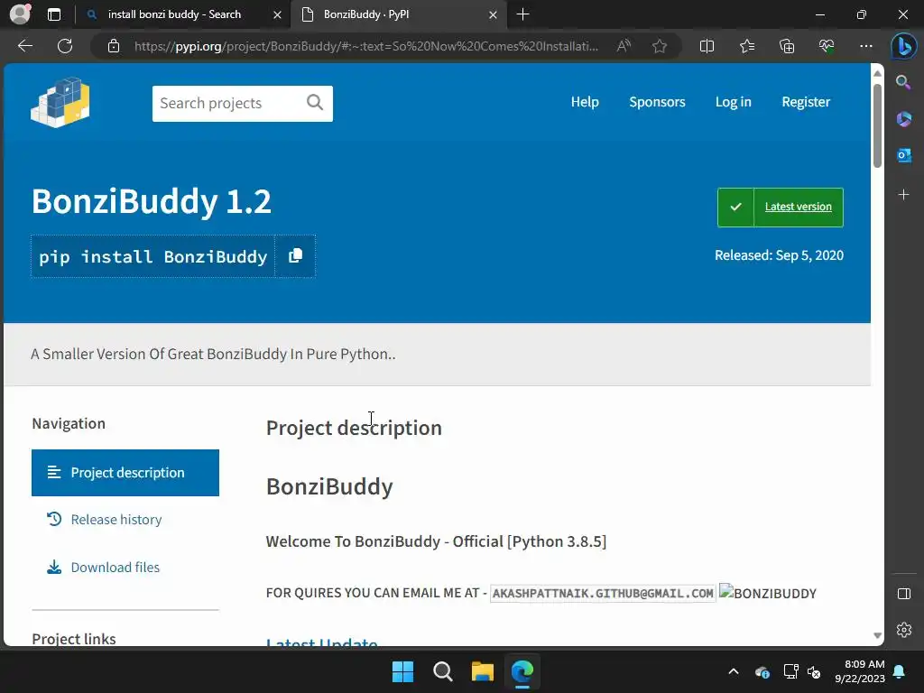Open the Sponsors link
The height and width of the screenshot is (693, 924).
657,102
